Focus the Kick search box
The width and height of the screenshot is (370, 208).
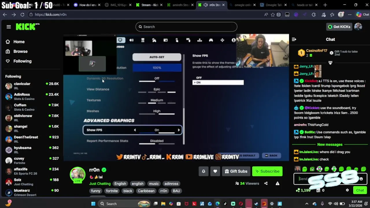click(x=186, y=27)
